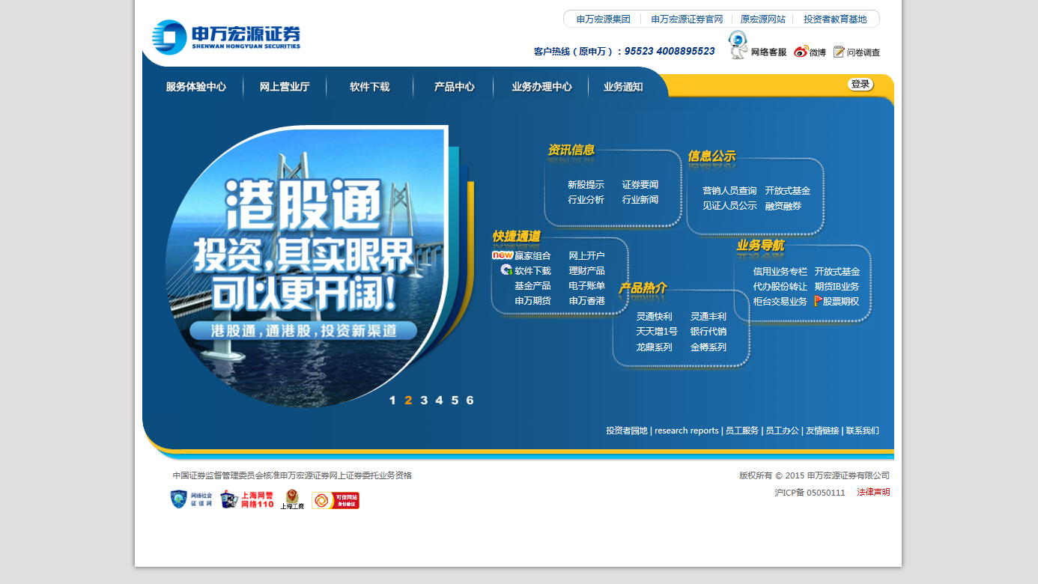The height and width of the screenshot is (584, 1038).
Task: Open 龙鼎系列 product link
Action: click(655, 347)
